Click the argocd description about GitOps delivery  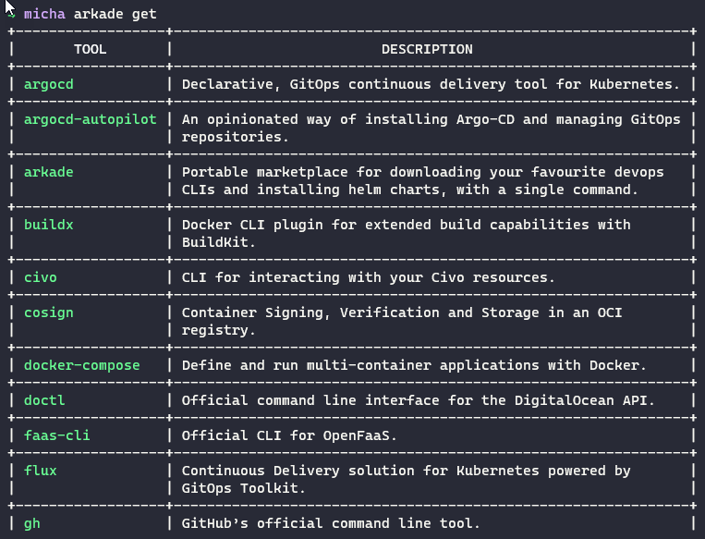(x=430, y=84)
